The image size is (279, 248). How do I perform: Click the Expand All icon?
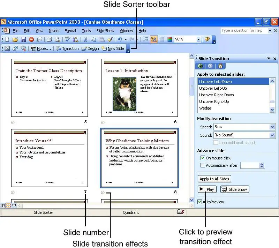(x=146, y=39)
